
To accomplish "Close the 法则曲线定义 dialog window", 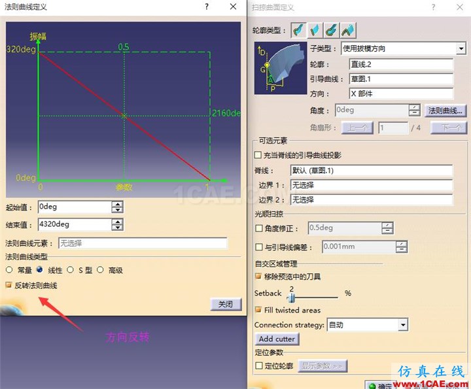I will (x=233, y=7).
